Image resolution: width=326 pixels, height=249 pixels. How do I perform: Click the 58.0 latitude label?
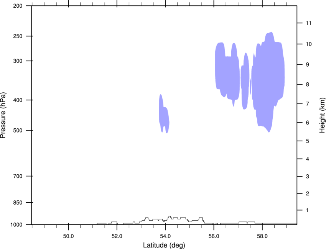(262, 236)
